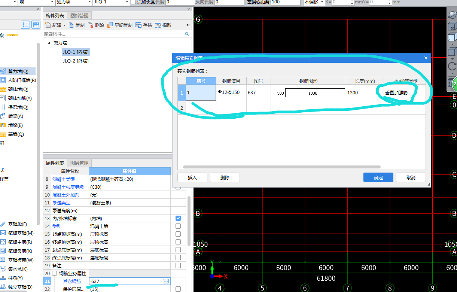
Task: Click the 左偏心距离 input showing 100
Action: [285, 2]
